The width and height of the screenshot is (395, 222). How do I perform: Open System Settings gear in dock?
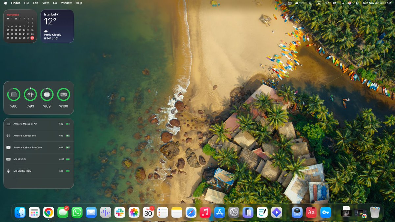[234, 212]
